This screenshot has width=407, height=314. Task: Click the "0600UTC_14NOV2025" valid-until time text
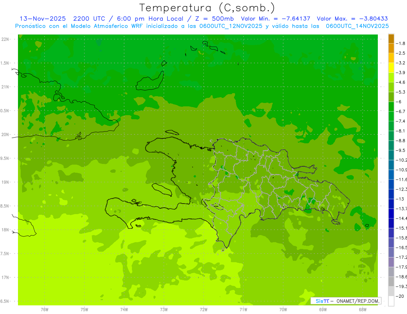point(357,26)
